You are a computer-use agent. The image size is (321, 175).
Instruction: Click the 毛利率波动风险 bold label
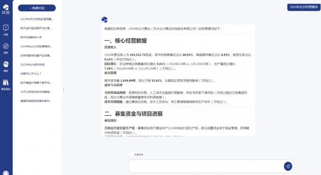[x=115, y=93]
